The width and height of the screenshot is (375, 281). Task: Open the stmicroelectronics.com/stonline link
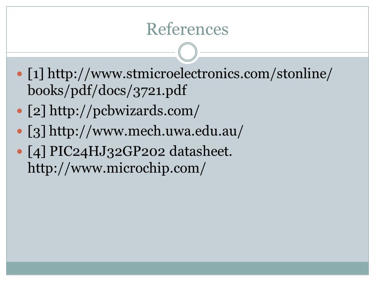coord(190,74)
